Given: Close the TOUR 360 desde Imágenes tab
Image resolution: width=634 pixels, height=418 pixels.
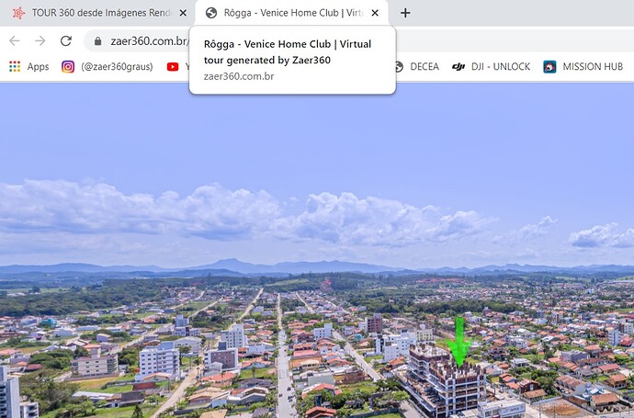Looking at the screenshot, I should [183, 13].
